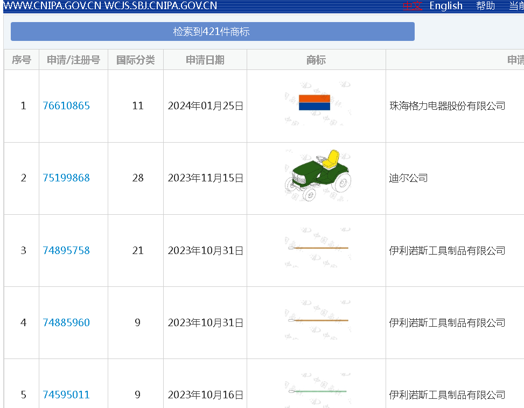Open trademark application 74885960
The width and height of the screenshot is (524, 408).
tap(66, 322)
